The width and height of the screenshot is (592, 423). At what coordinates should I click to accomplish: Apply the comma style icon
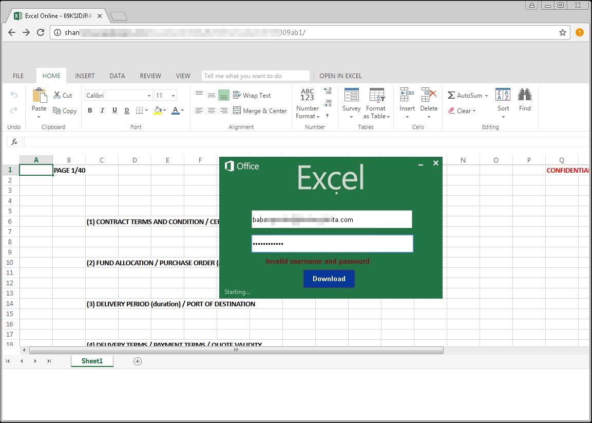(328, 116)
